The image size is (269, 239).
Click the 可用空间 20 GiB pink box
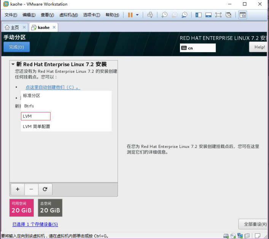pos(22,208)
